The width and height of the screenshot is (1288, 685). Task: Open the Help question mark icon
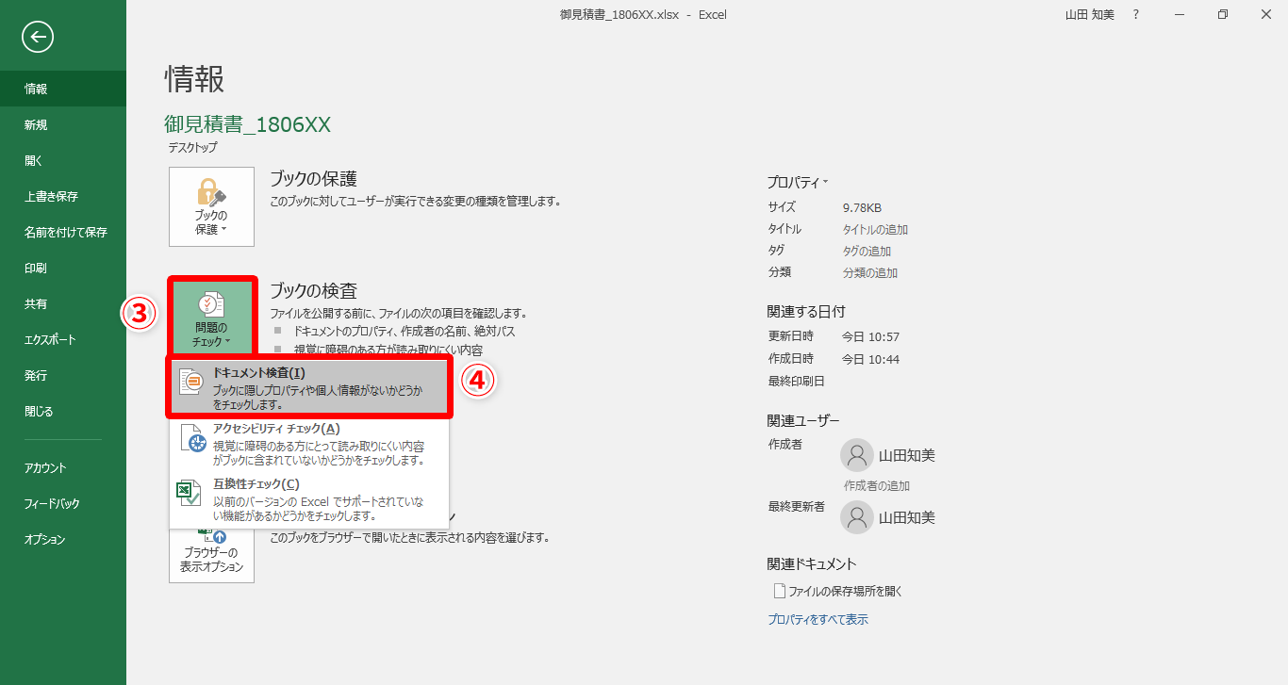tap(1135, 15)
